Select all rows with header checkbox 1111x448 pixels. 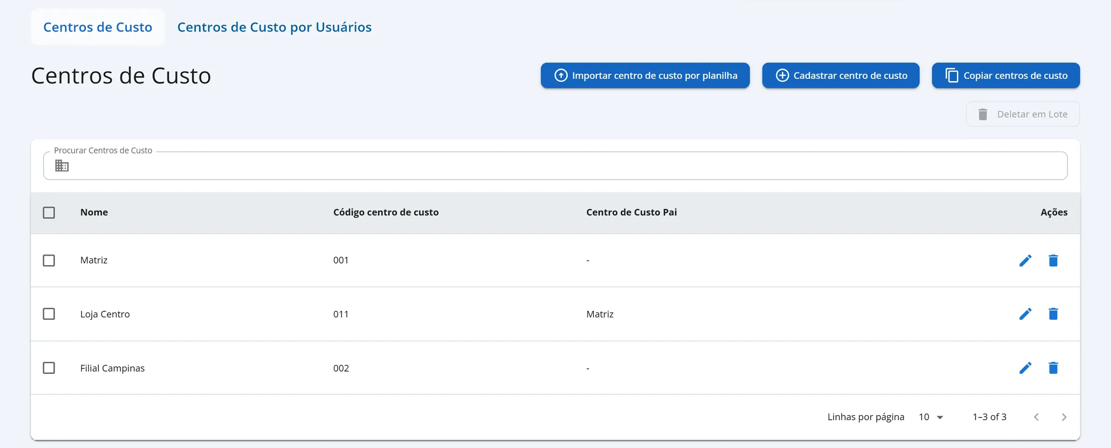(49, 213)
